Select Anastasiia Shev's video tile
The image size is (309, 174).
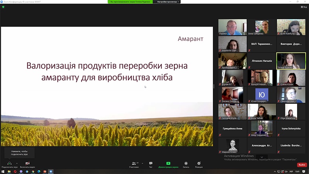tap(233, 44)
